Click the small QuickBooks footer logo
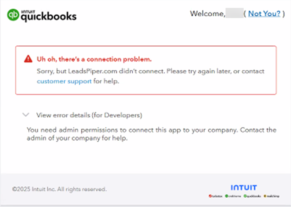Image resolution: width=291 pixels, height=207 pixels. click(x=252, y=196)
